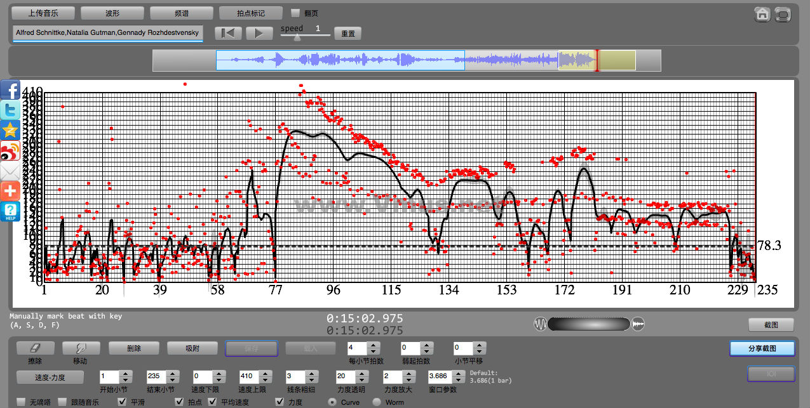Share via the Facebook sidebar icon
Viewport: 810px width, 408px height.
coord(10,90)
